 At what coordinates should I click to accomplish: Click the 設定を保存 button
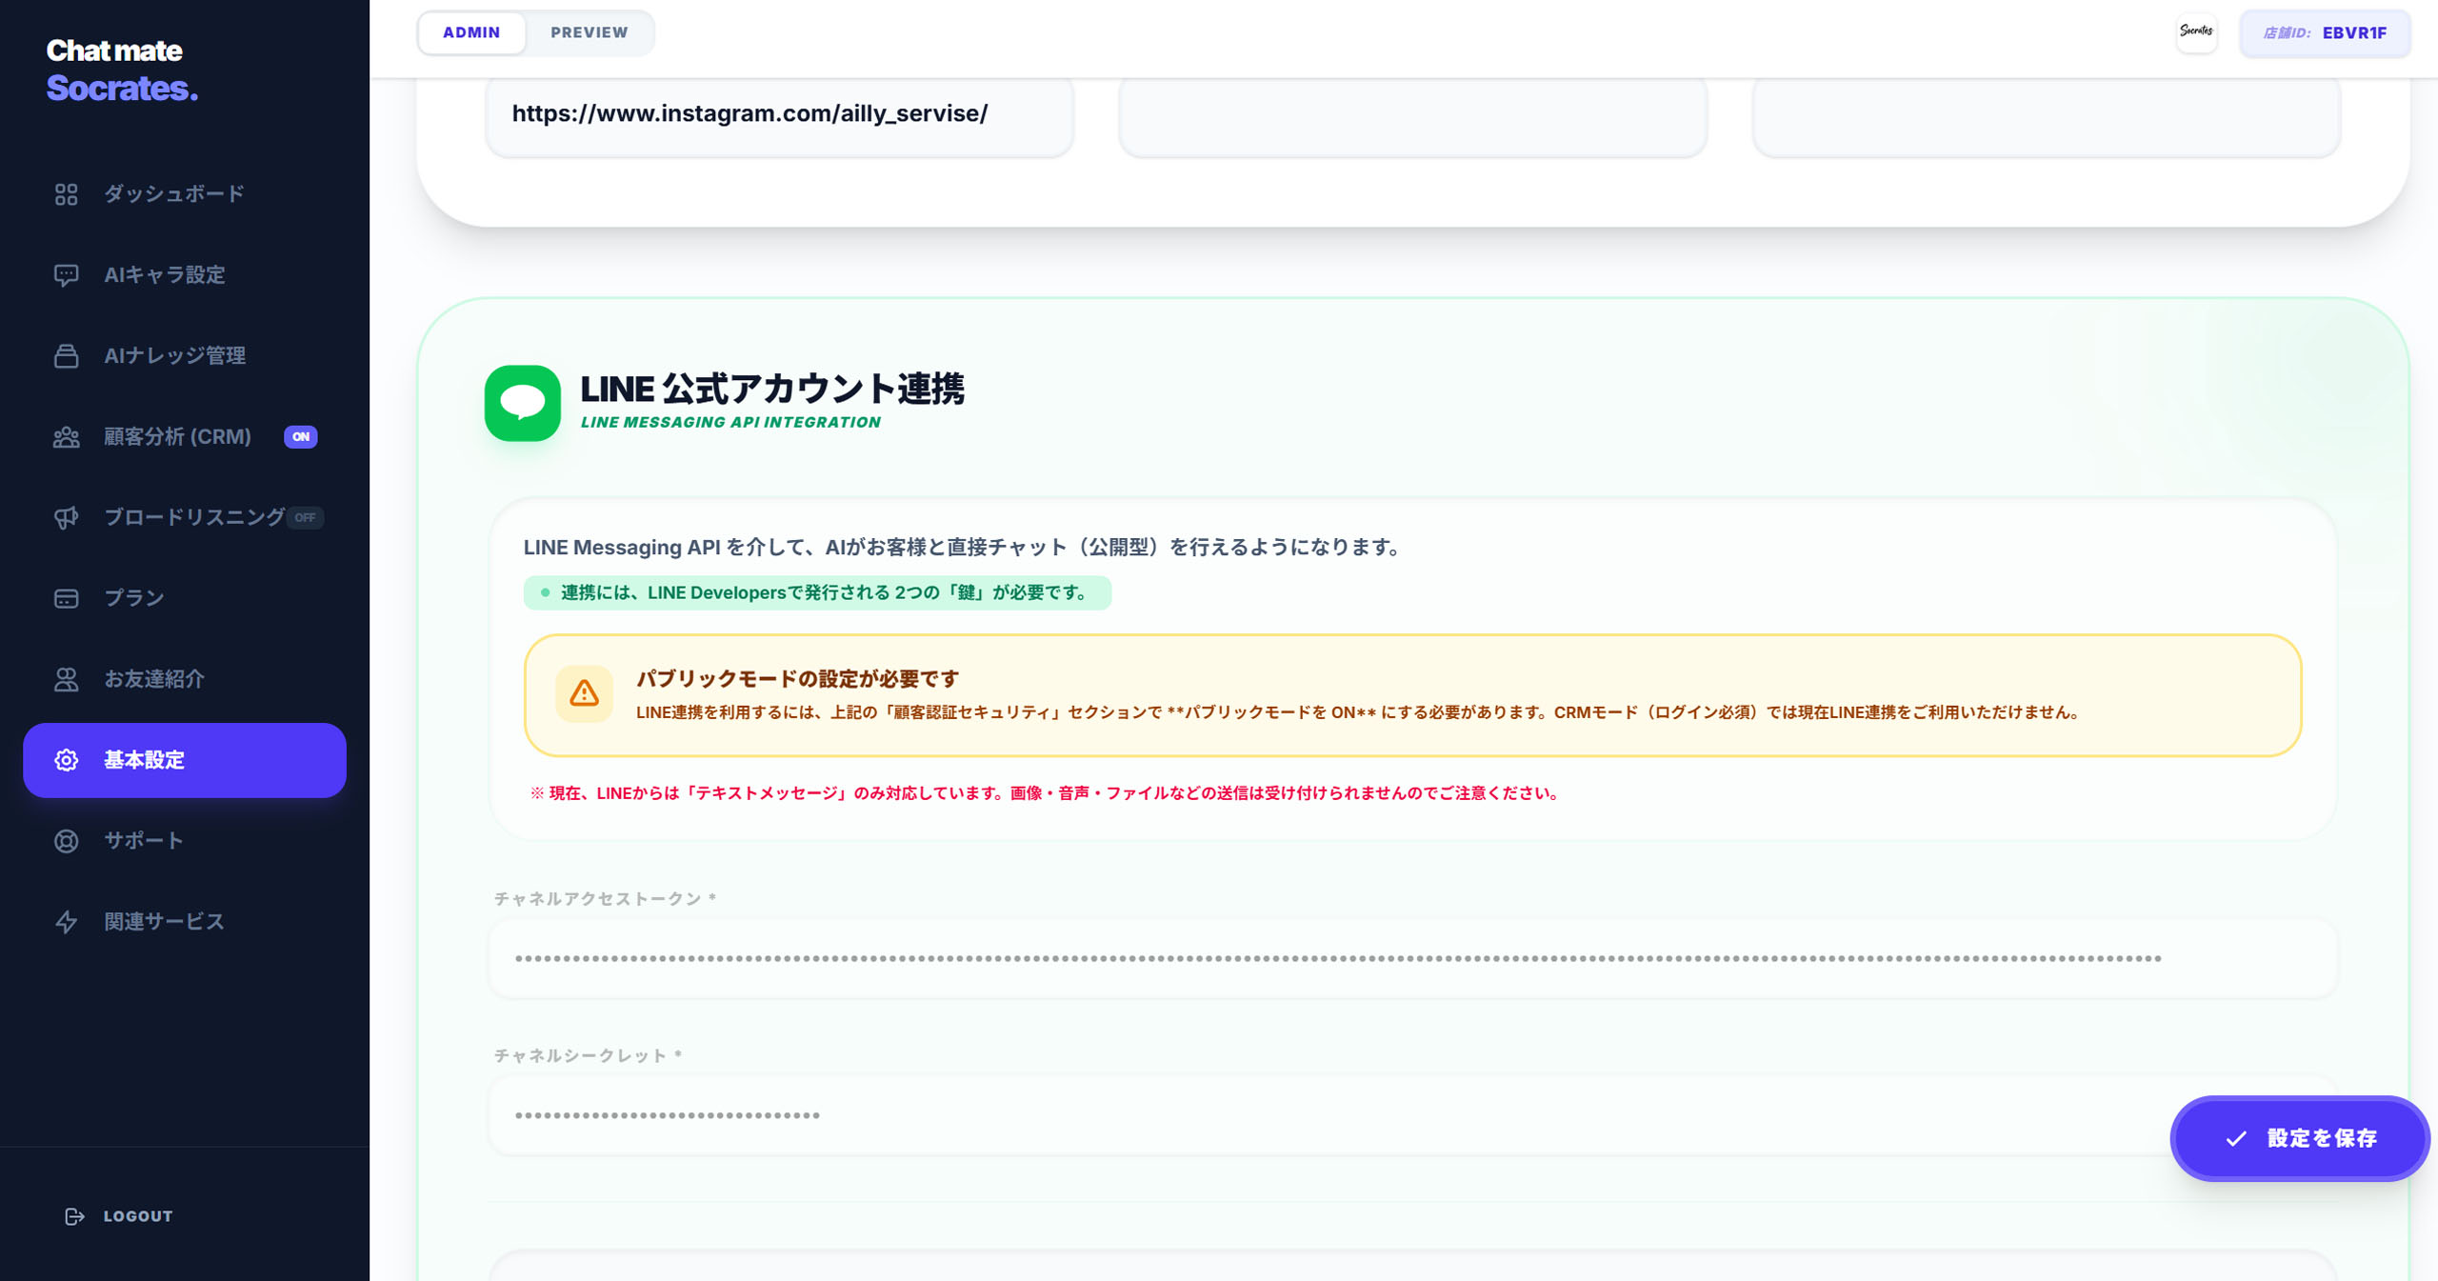[2300, 1138]
